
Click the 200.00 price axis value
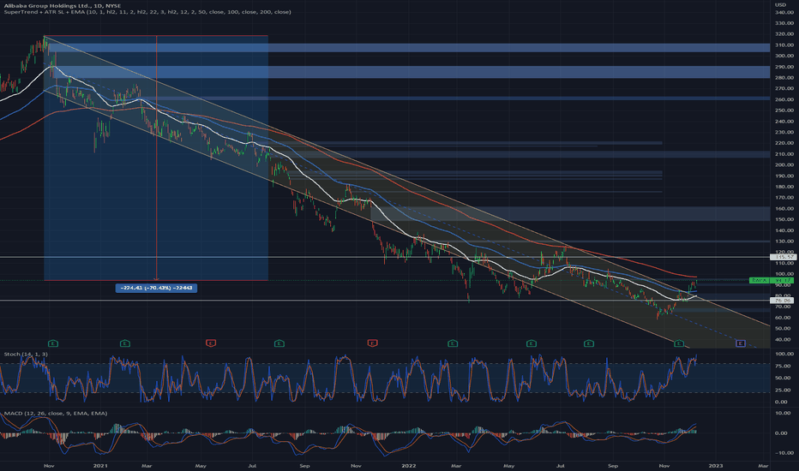tap(784, 165)
